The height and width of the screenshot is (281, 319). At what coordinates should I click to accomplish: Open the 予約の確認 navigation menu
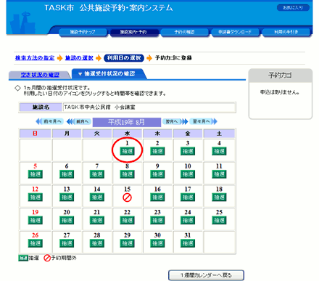tap(185, 32)
